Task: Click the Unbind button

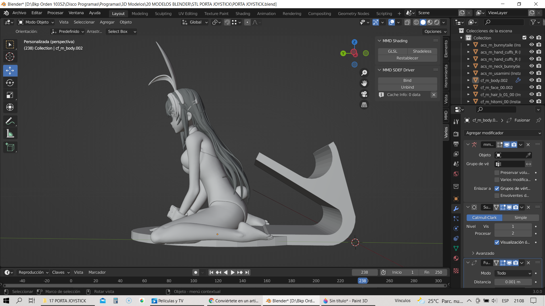Action: point(407,87)
